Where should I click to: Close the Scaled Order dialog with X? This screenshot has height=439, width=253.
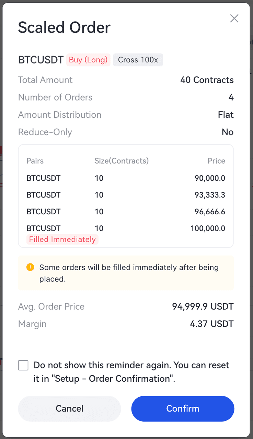point(234,19)
